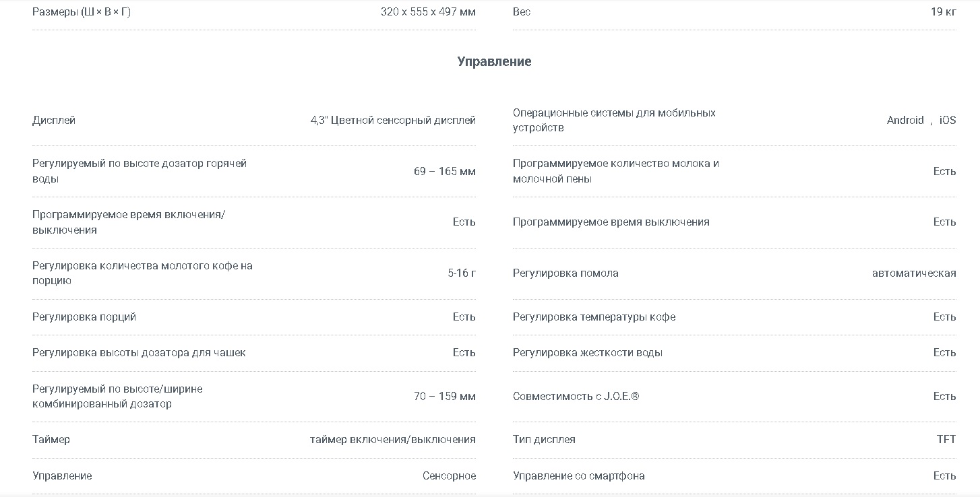Click the Управление со смартфона label
The width and height of the screenshot is (980, 497).
[579, 475]
